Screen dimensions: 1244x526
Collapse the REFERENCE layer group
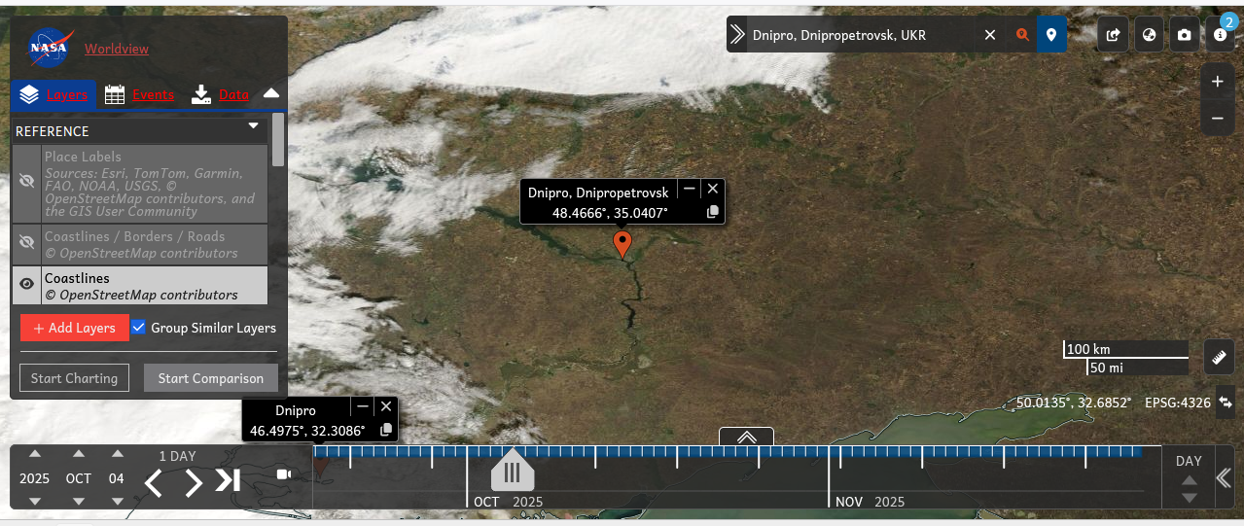pos(253,126)
